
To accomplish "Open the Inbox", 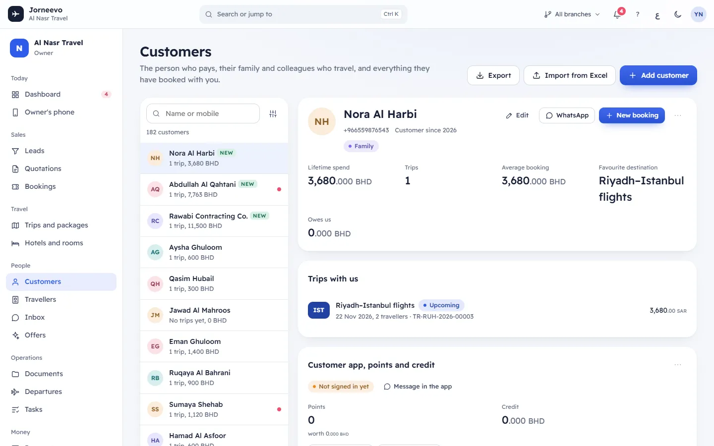I will tap(61, 317).
